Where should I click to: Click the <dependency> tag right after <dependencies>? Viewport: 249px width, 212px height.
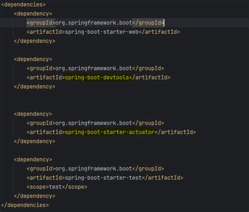pos(33,14)
